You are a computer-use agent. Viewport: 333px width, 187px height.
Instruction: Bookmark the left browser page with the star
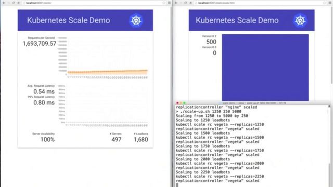pos(164,3)
